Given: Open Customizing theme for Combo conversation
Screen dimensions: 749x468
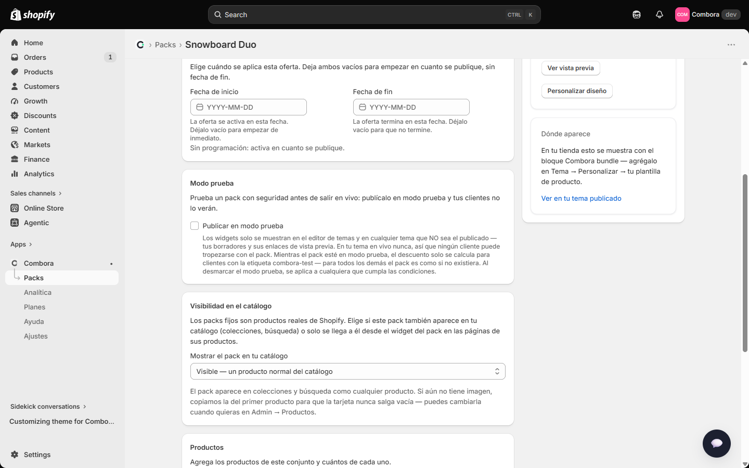Looking at the screenshot, I should [62, 421].
